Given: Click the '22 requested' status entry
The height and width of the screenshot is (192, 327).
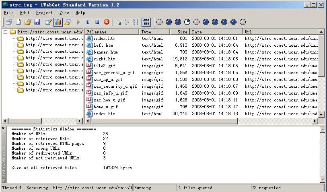Looking at the screenshot, I should 287,188.
